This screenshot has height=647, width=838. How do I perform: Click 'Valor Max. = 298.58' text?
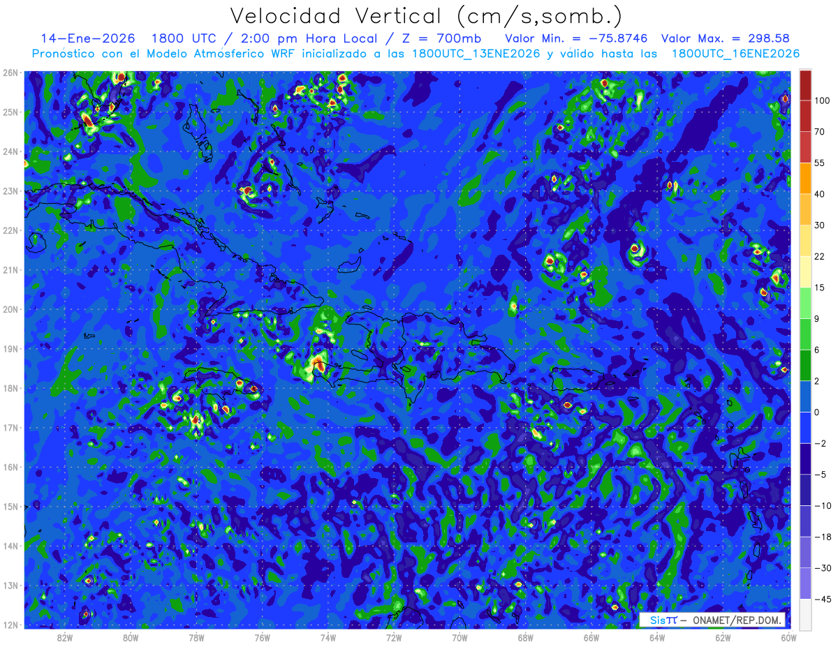pyautogui.click(x=725, y=38)
